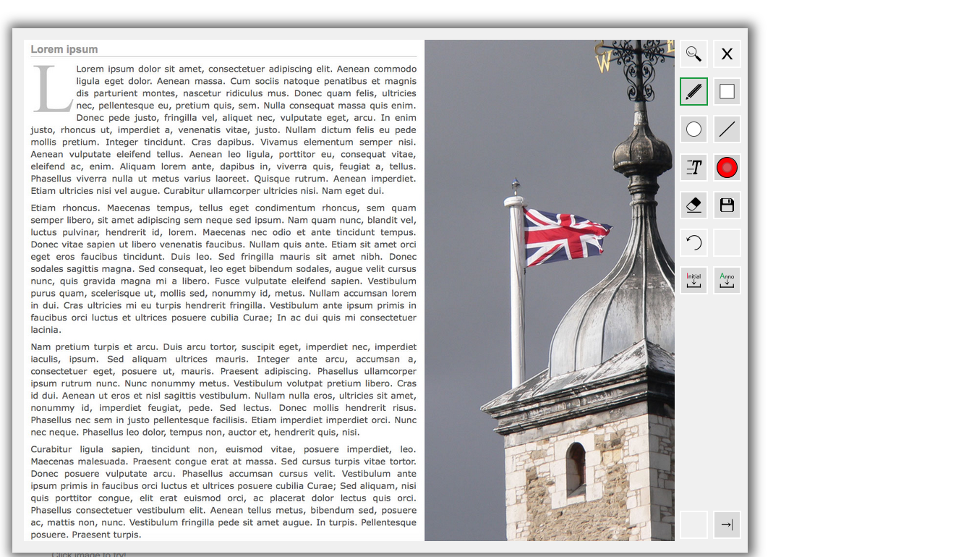
Task: Download the Initial image
Action: pyautogui.click(x=693, y=280)
